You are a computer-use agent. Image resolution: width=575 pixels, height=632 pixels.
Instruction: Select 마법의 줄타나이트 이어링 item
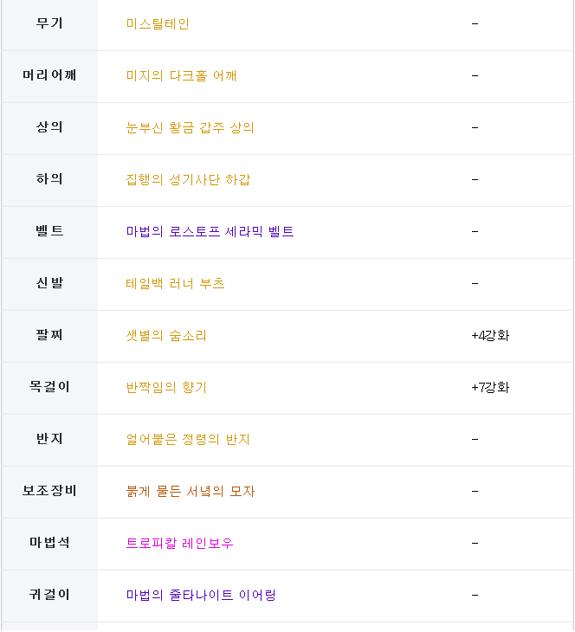point(201,596)
